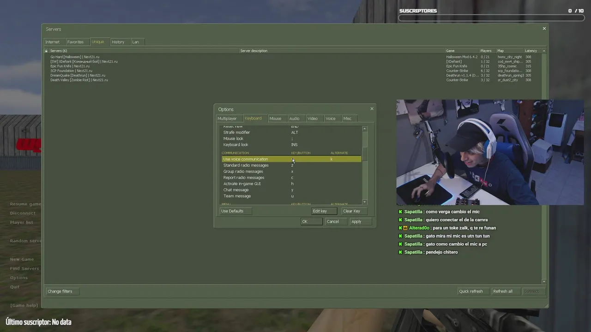The height and width of the screenshot is (332, 591).
Task: Click New Game in main menu
Action: [22, 259]
